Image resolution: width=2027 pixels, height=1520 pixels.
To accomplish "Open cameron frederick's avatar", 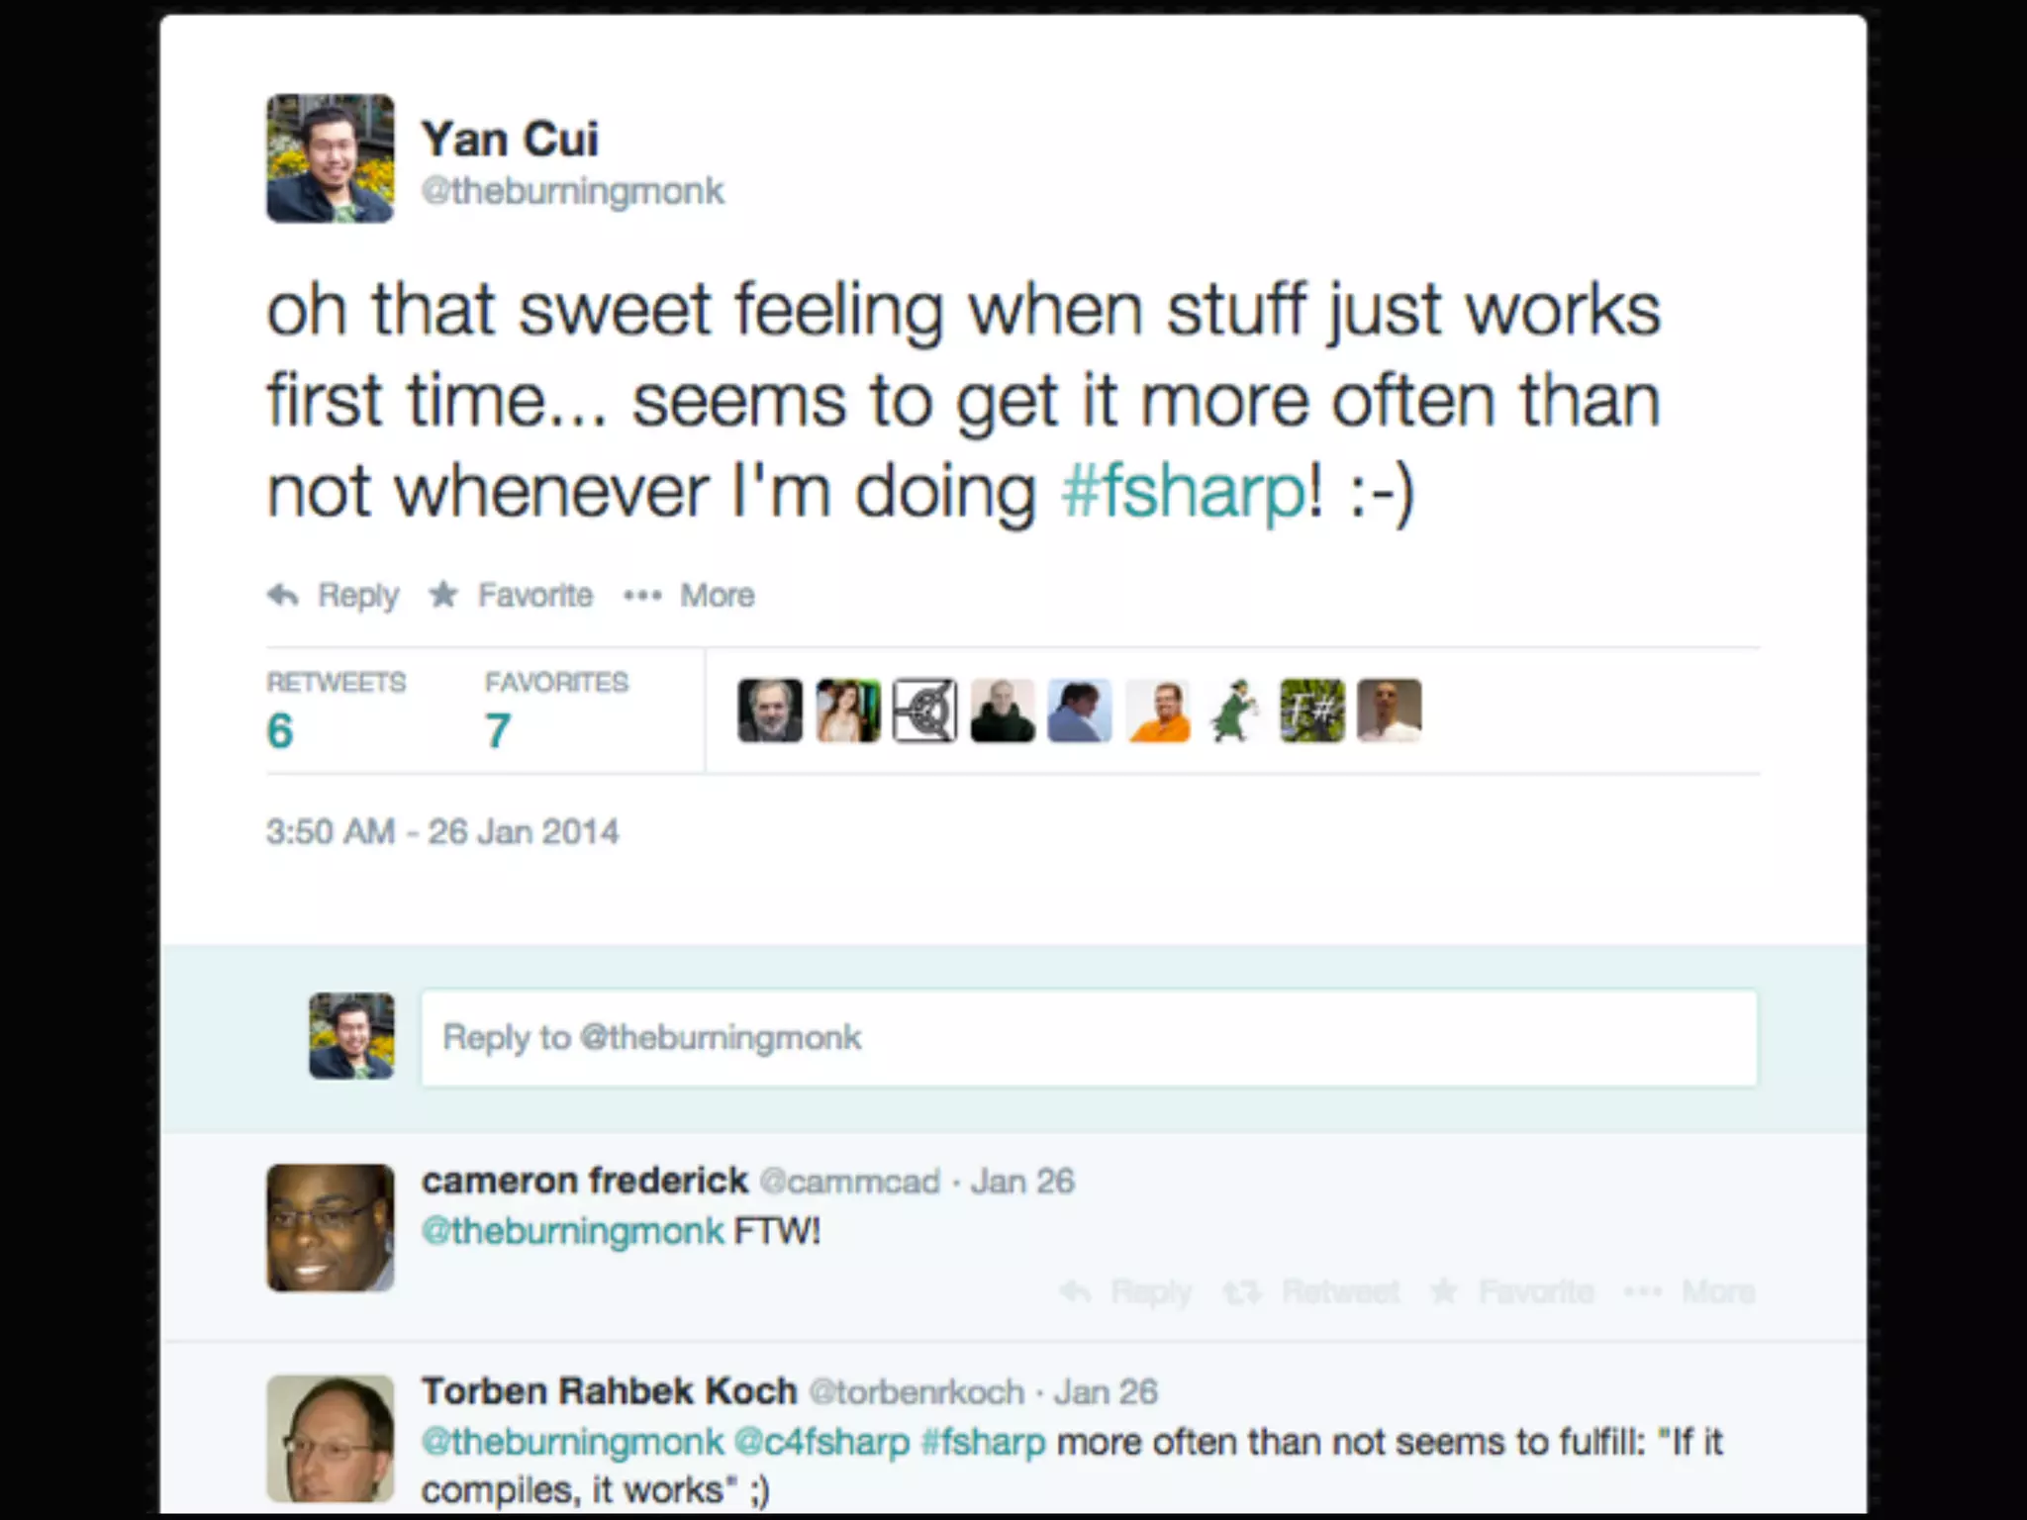I will [330, 1227].
